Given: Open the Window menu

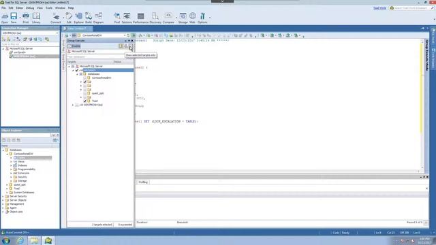Looking at the screenshot, I should pos(60,8).
